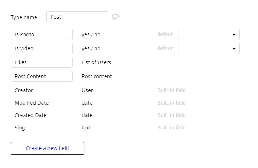Select the Created Date field name
Image resolution: width=258 pixels, height=168 pixels.
[x=31, y=115]
